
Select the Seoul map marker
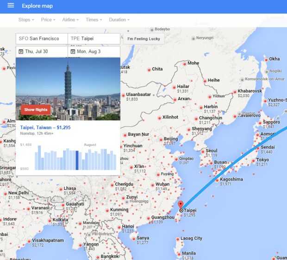[x=203, y=152]
